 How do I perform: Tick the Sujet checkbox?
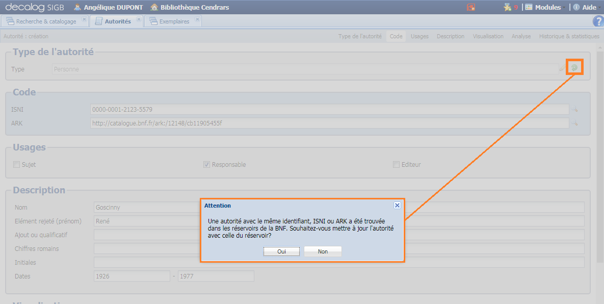[x=17, y=164]
